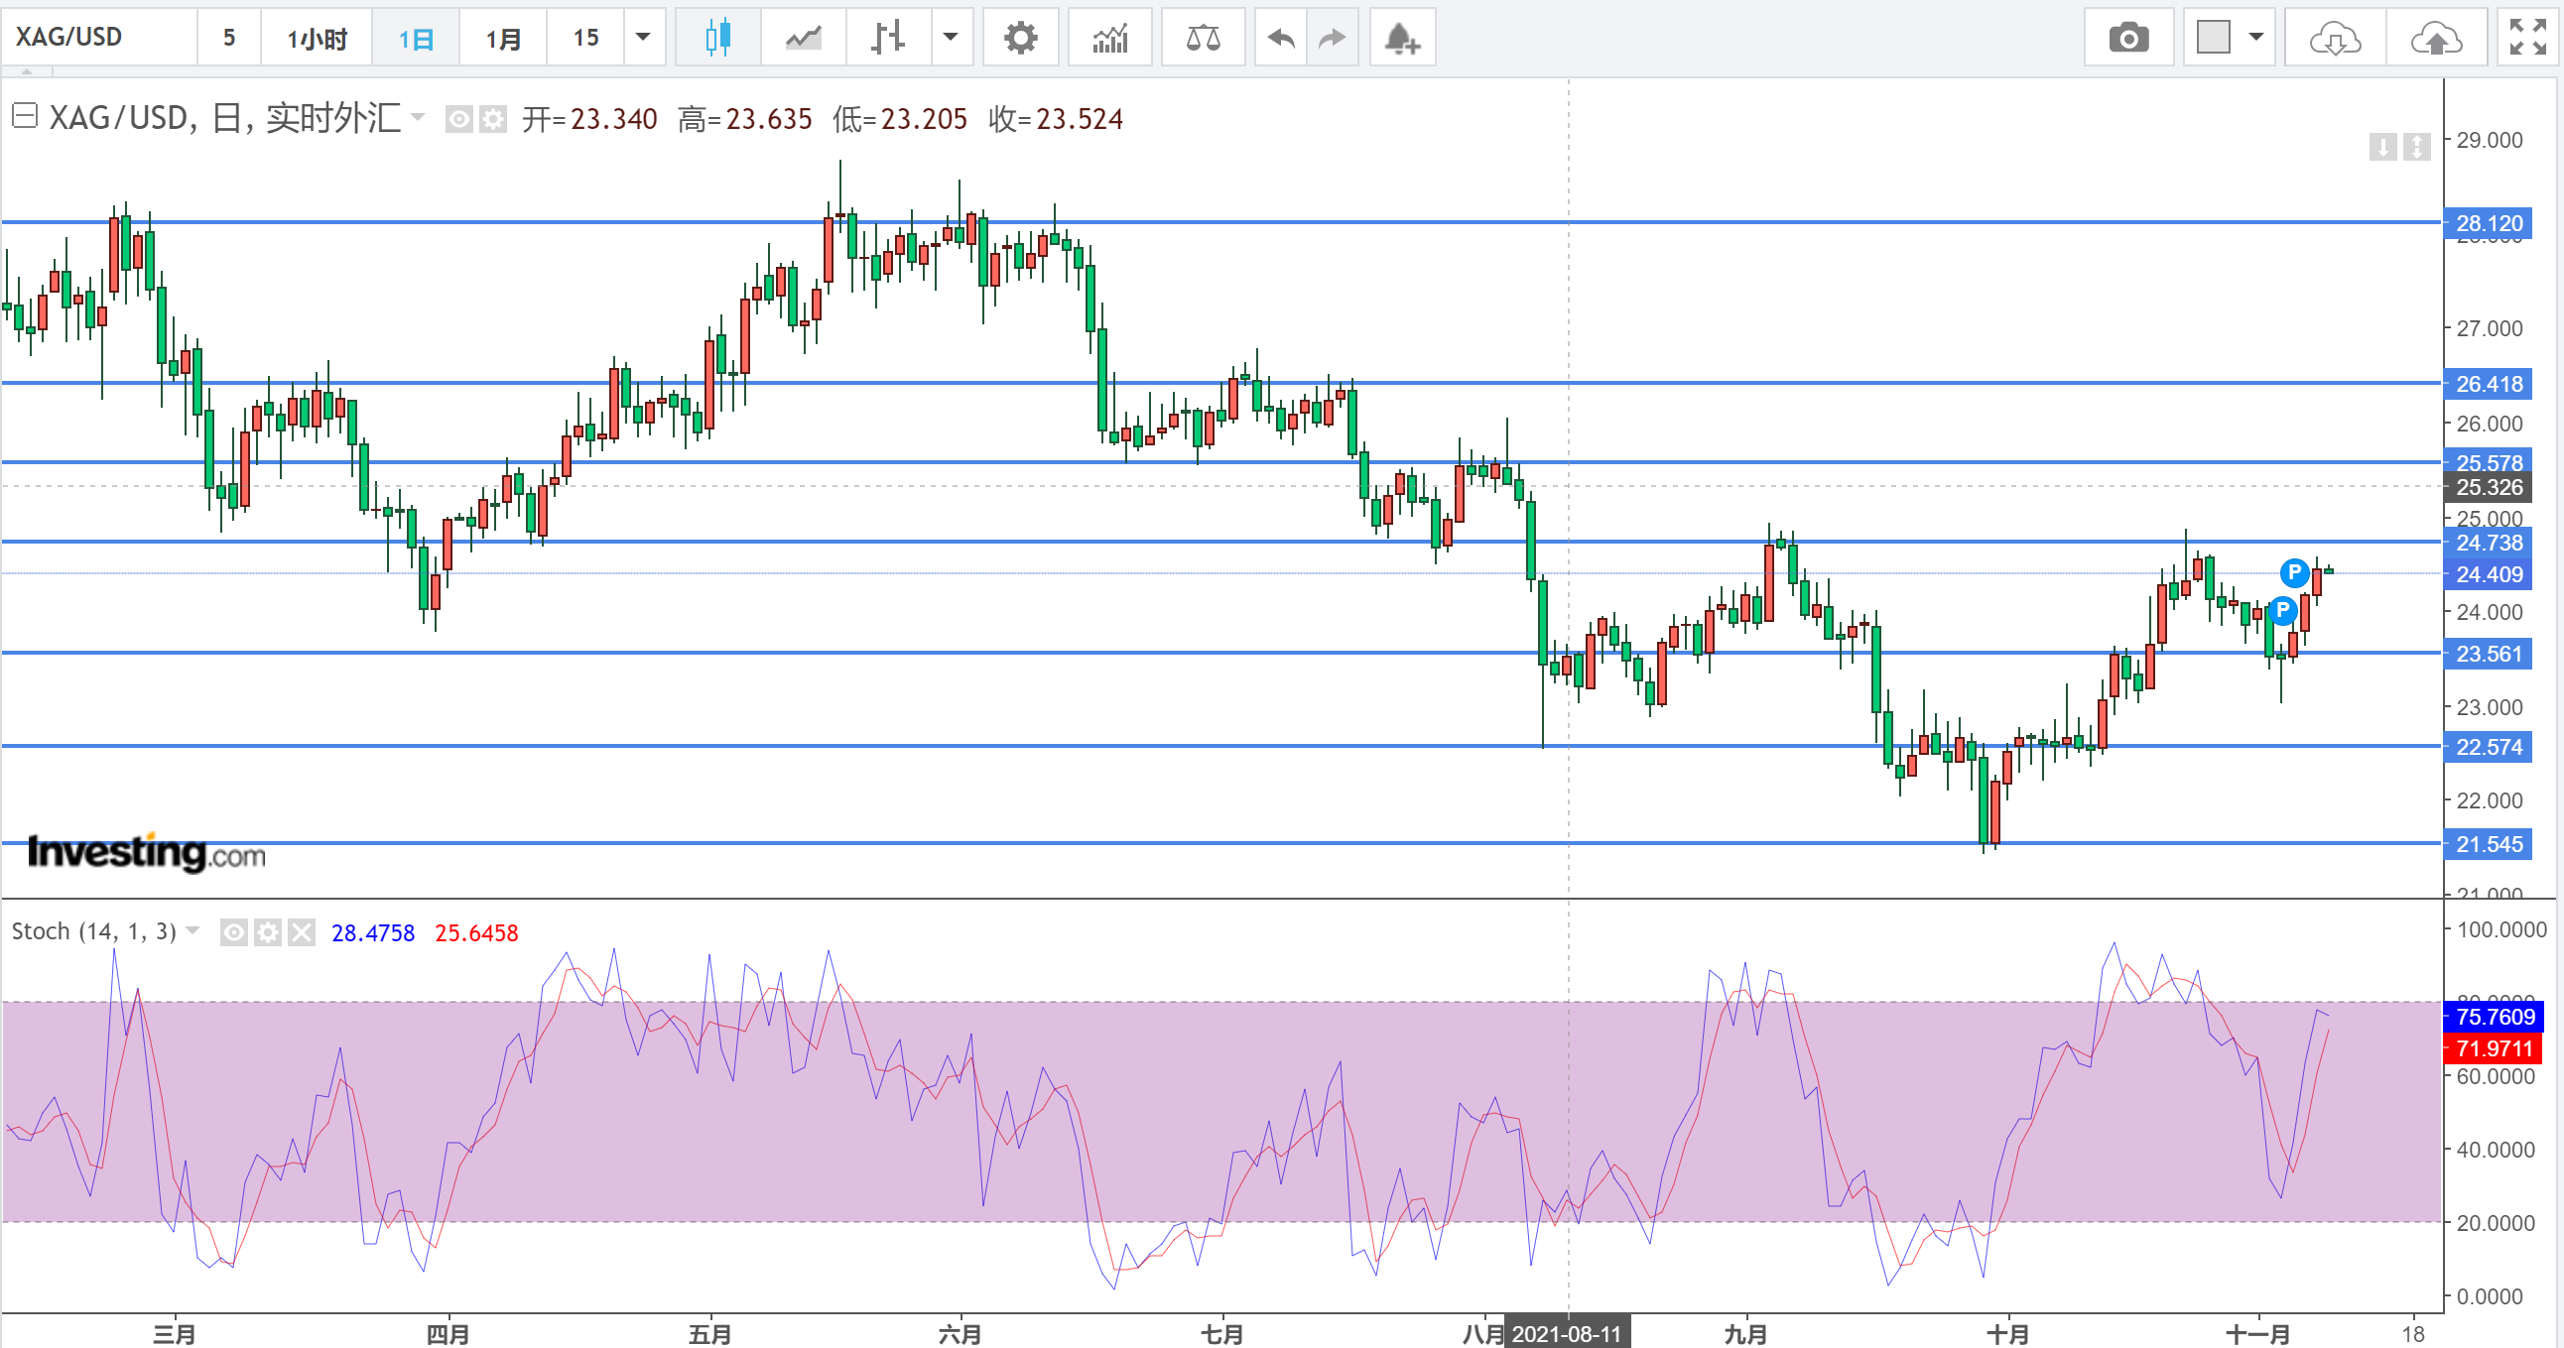
Task: Click the 25.578 horizontal line label
Action: [2489, 462]
